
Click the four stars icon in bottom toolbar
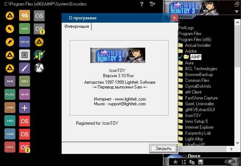184,162
